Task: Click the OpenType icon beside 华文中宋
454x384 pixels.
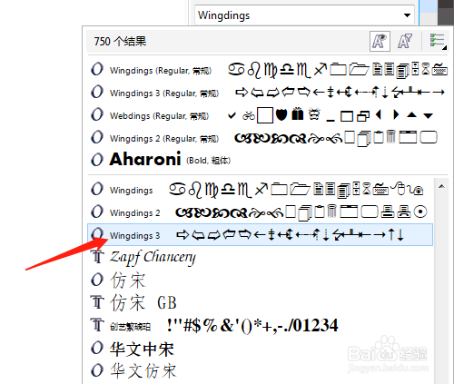Action: click(97, 348)
